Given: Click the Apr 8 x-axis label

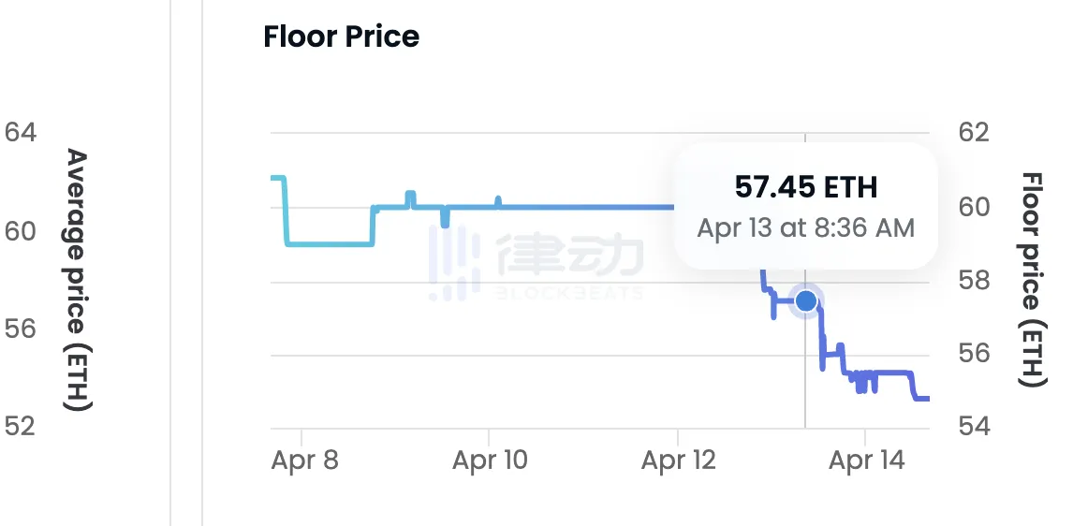Looking at the screenshot, I should [x=304, y=460].
